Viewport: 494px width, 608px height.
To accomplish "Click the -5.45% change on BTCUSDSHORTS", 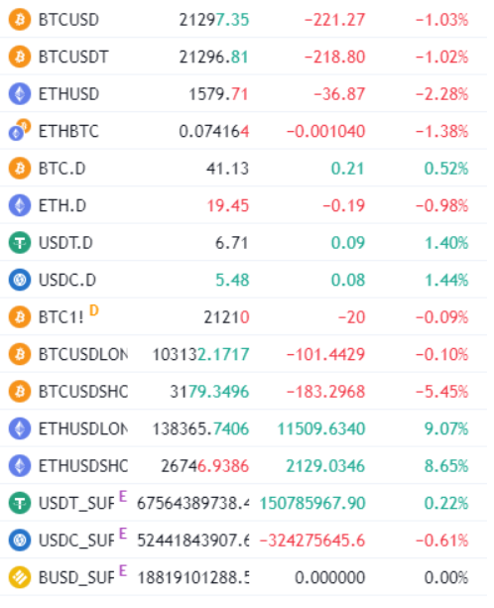I will tap(442, 392).
